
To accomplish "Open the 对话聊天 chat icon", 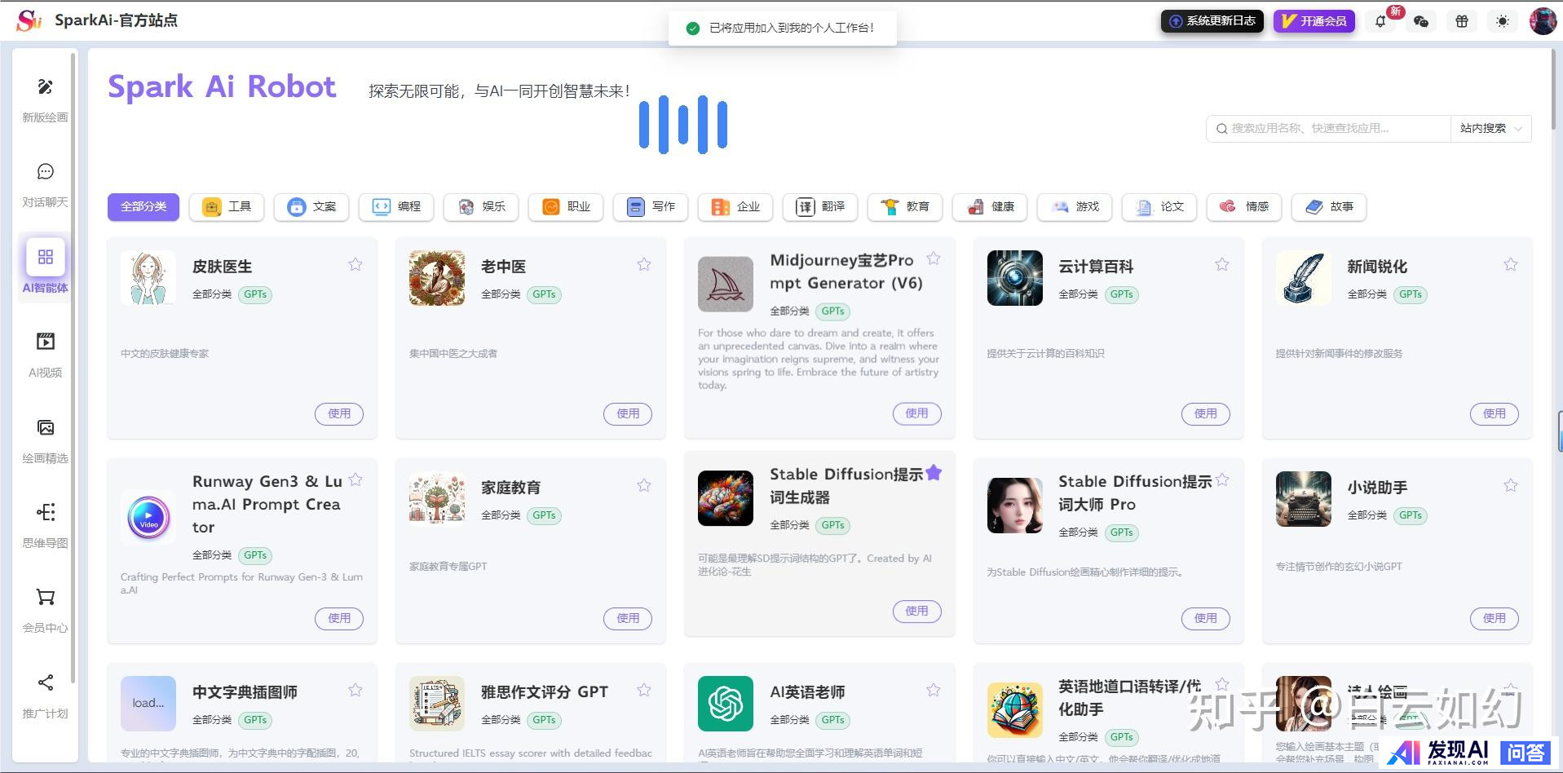I will point(45,172).
